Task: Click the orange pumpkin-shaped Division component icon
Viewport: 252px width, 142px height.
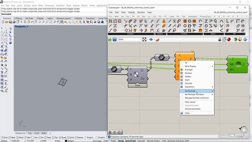Action: pyautogui.click(x=164, y=21)
